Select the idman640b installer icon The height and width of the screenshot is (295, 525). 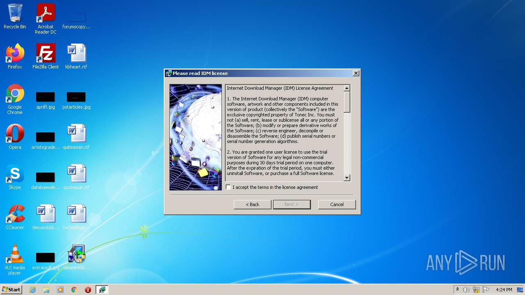[x=76, y=257]
